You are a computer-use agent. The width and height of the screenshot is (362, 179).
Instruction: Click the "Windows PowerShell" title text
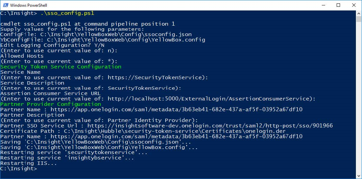click(29, 5)
